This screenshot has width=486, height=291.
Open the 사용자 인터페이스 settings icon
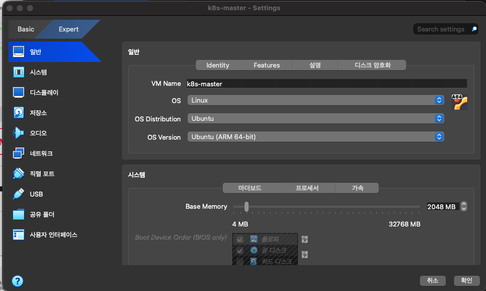point(19,235)
